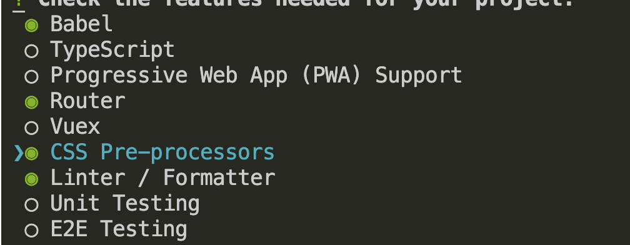Image resolution: width=630 pixels, height=245 pixels.
Task: Enable the Unit Testing circle marker
Action: (31, 205)
